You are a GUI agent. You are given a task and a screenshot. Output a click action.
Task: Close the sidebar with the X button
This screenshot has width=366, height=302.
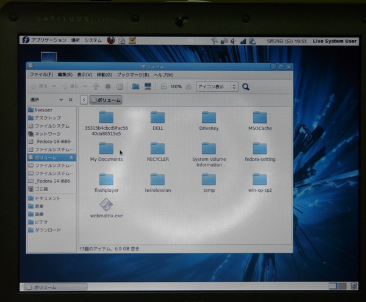pyautogui.click(x=71, y=100)
